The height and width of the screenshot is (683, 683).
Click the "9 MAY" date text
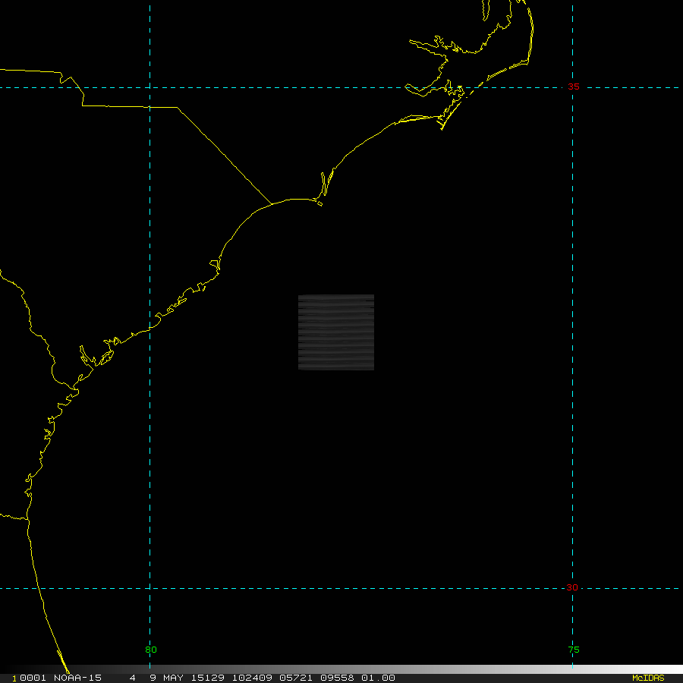click(x=165, y=678)
